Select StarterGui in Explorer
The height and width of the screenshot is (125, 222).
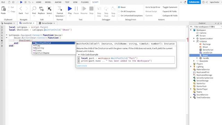(x=201, y=83)
